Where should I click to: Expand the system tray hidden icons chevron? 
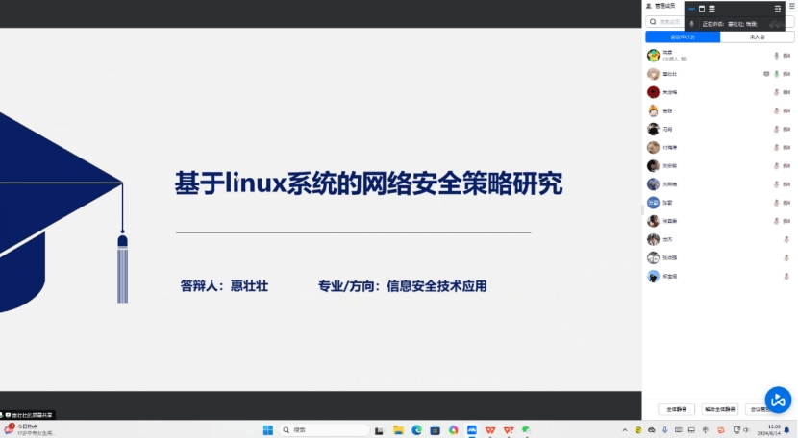tap(626, 430)
